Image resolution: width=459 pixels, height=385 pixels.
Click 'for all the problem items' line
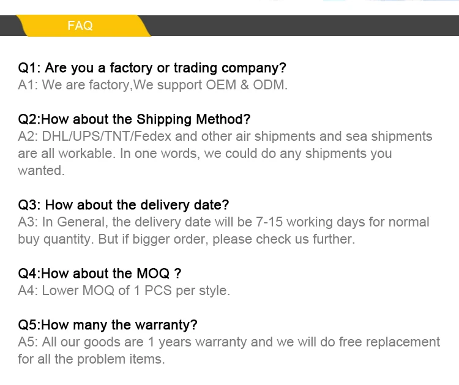(91, 359)
